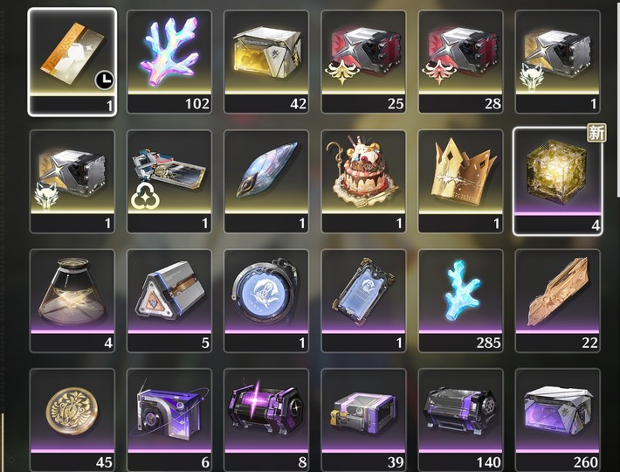The height and width of the screenshot is (472, 620).
Task: Select the glass flask item with 4
Action: tap(72, 301)
